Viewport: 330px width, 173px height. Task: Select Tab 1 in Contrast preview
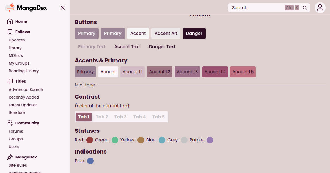tap(84, 117)
